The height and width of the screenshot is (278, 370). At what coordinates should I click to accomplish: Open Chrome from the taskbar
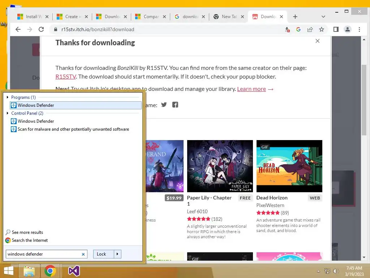(x=50, y=271)
